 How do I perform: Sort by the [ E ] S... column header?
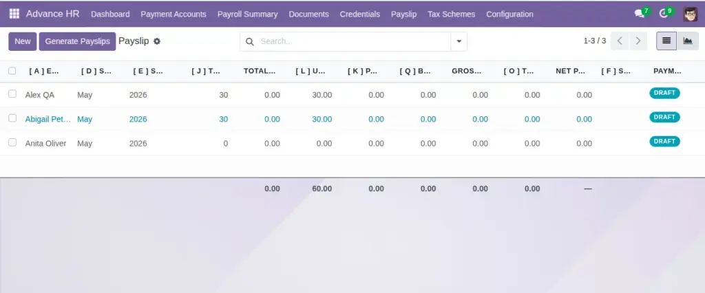(149, 71)
